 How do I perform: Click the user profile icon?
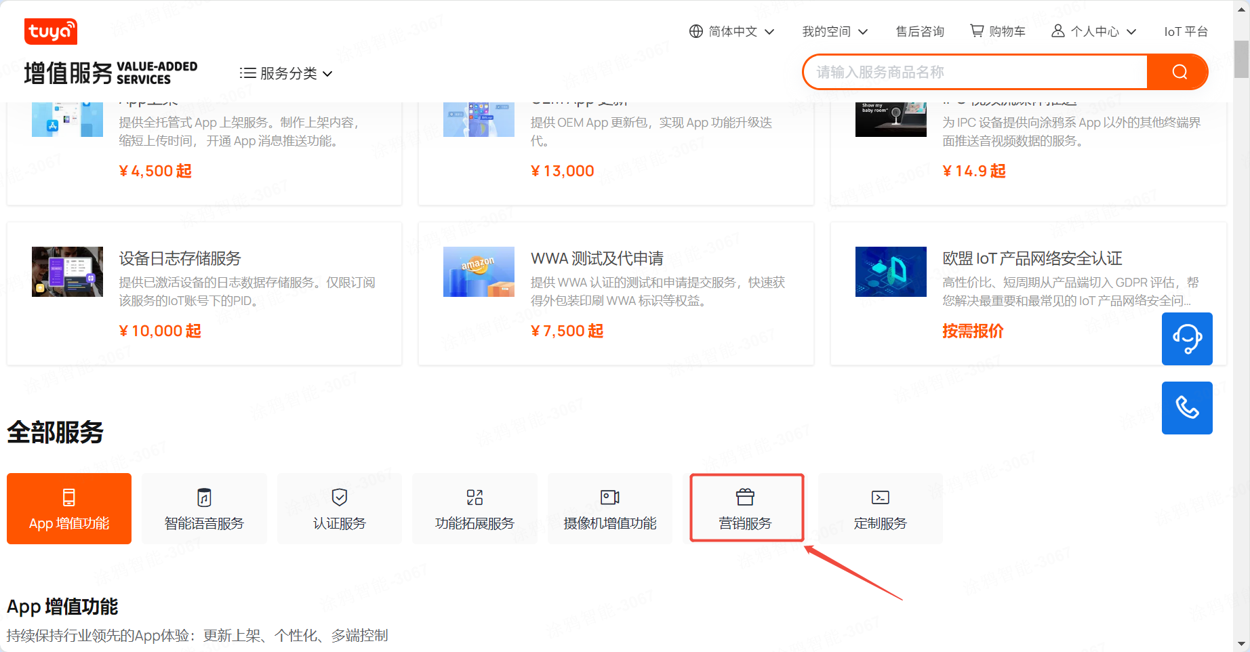(x=1057, y=30)
